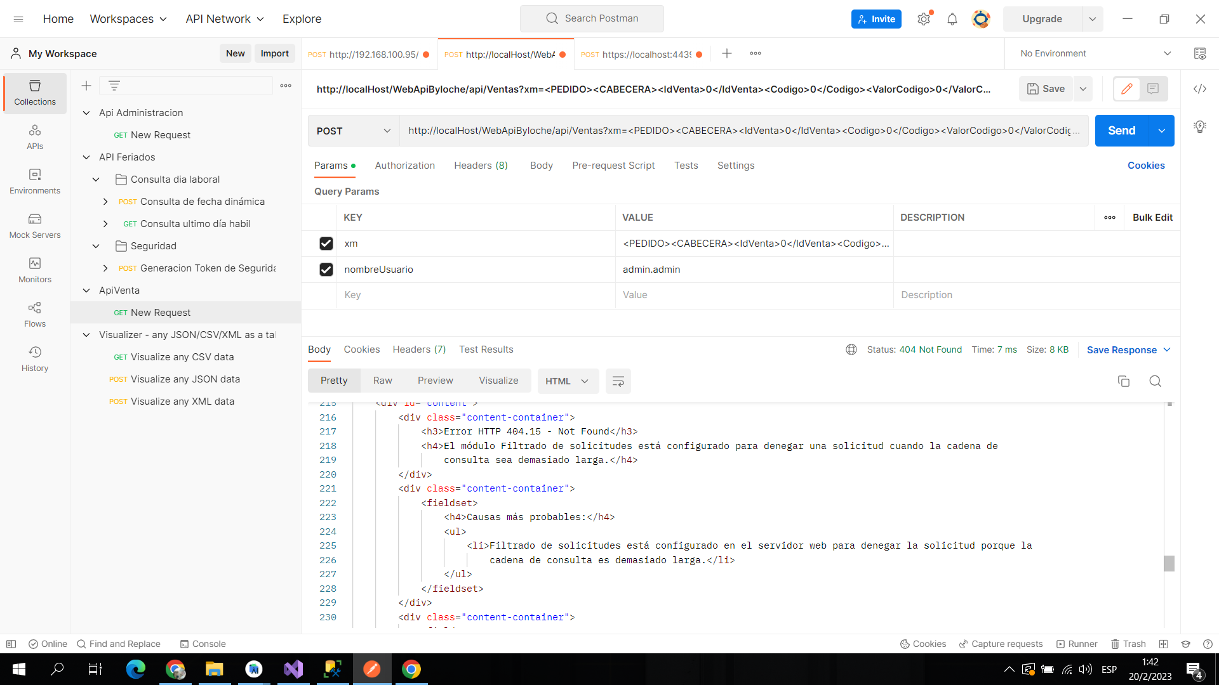Switch to the Headers (8) request tab

point(481,166)
